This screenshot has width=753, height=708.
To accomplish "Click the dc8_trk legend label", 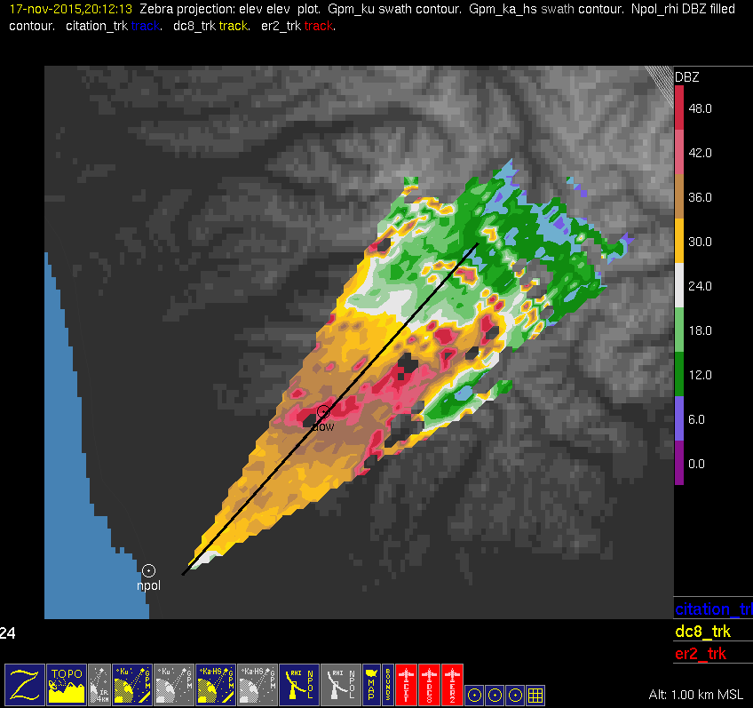I will pyautogui.click(x=702, y=631).
